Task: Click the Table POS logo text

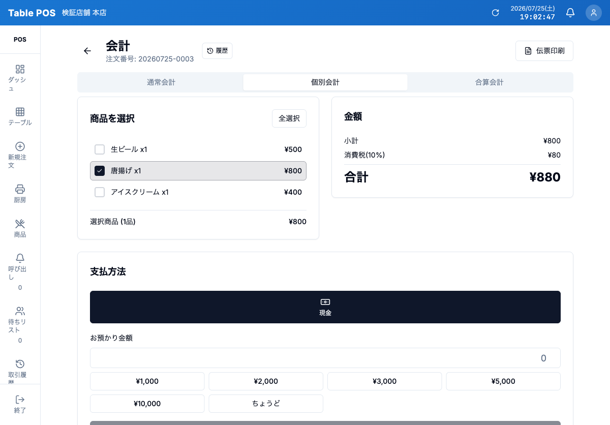Action: [32, 13]
